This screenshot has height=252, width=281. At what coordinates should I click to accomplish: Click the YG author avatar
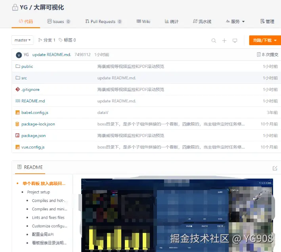[19, 55]
